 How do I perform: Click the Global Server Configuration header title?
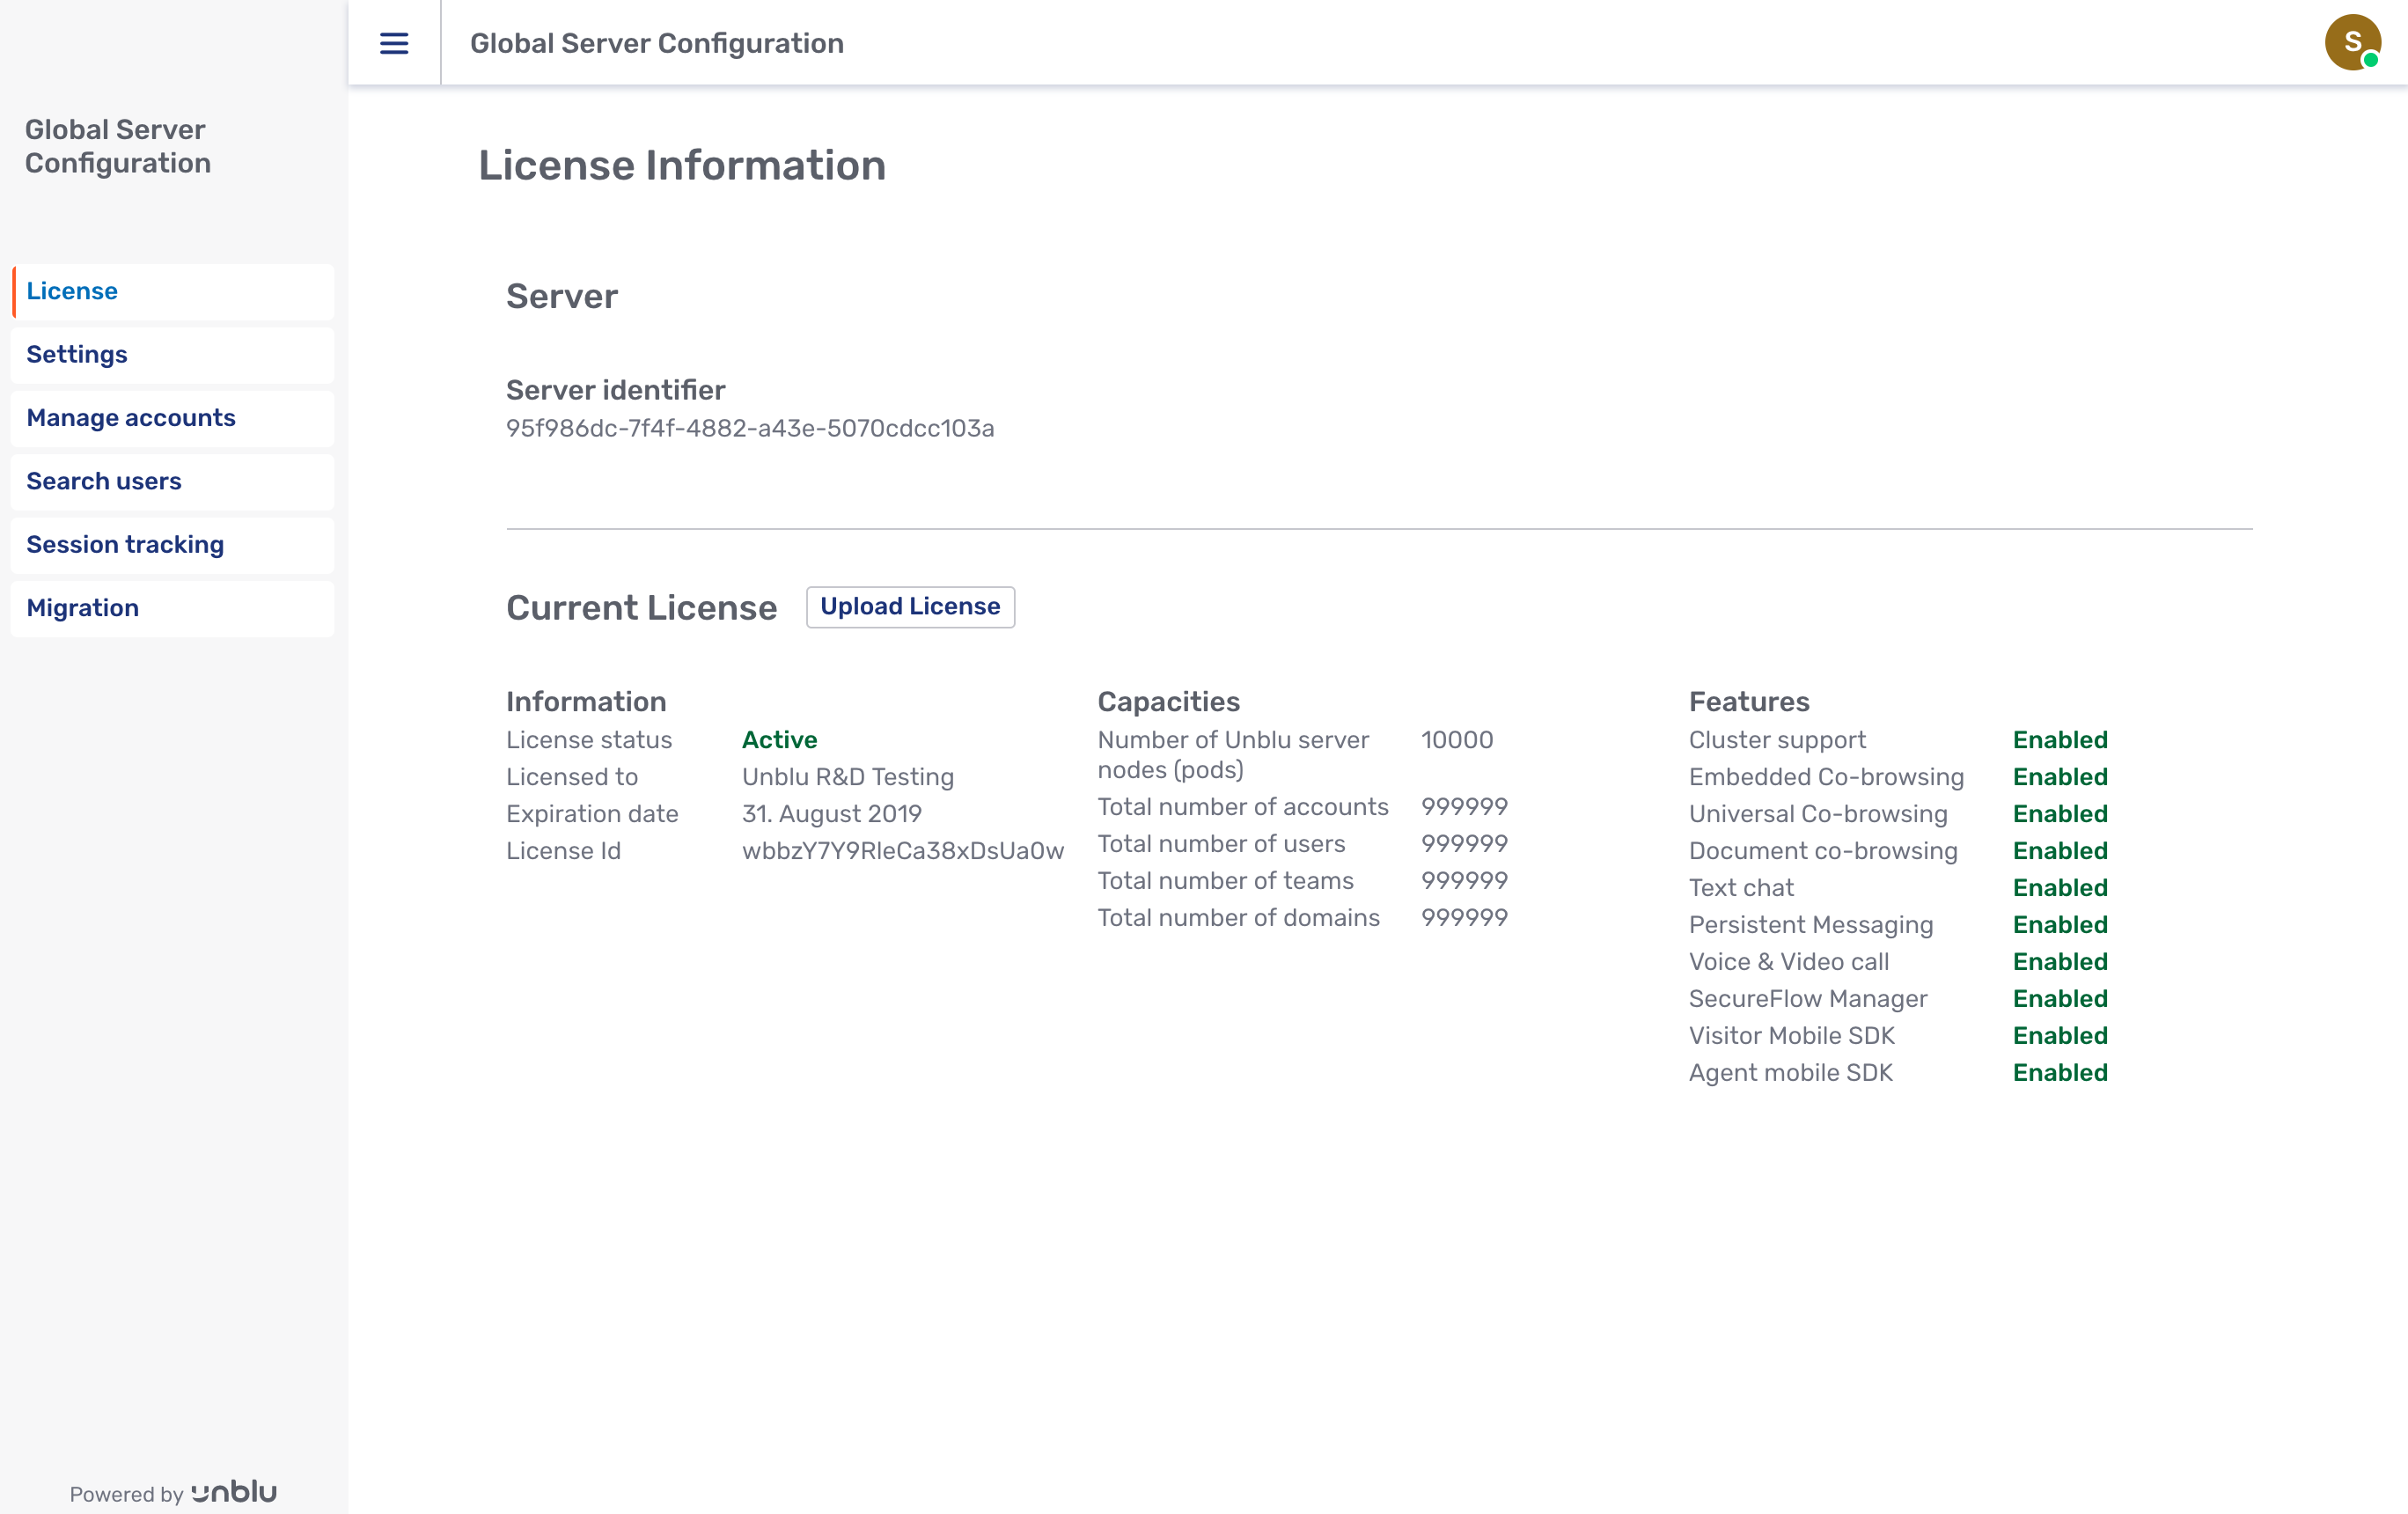click(x=657, y=43)
